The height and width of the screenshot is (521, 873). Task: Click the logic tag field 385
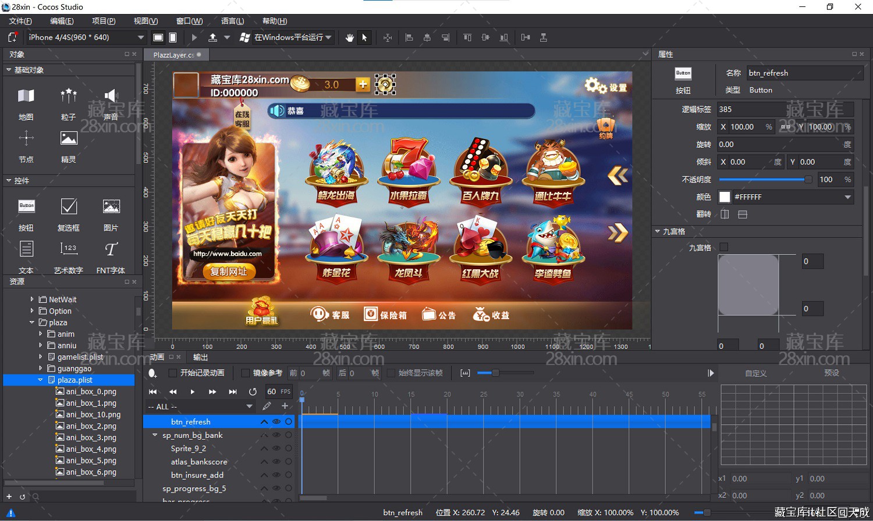tap(785, 109)
